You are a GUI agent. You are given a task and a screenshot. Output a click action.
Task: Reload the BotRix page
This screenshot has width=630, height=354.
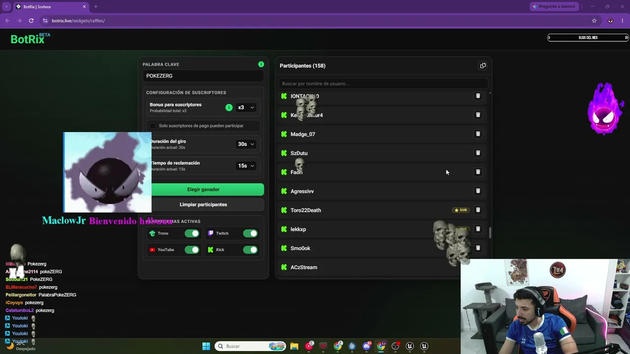pyautogui.click(x=31, y=21)
